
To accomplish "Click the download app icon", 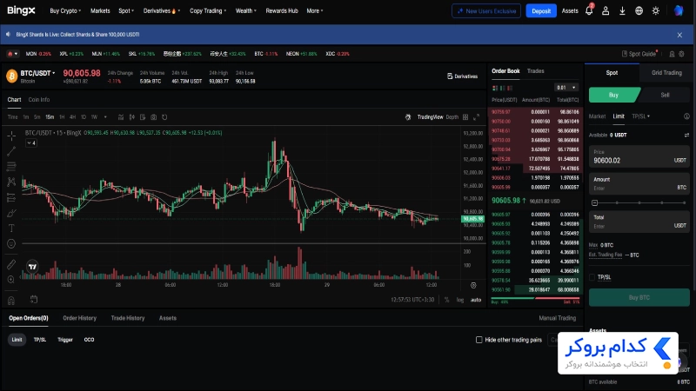I will click(x=622, y=11).
